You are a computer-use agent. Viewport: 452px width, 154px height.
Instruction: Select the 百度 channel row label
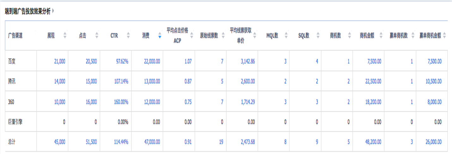[x=12, y=61]
